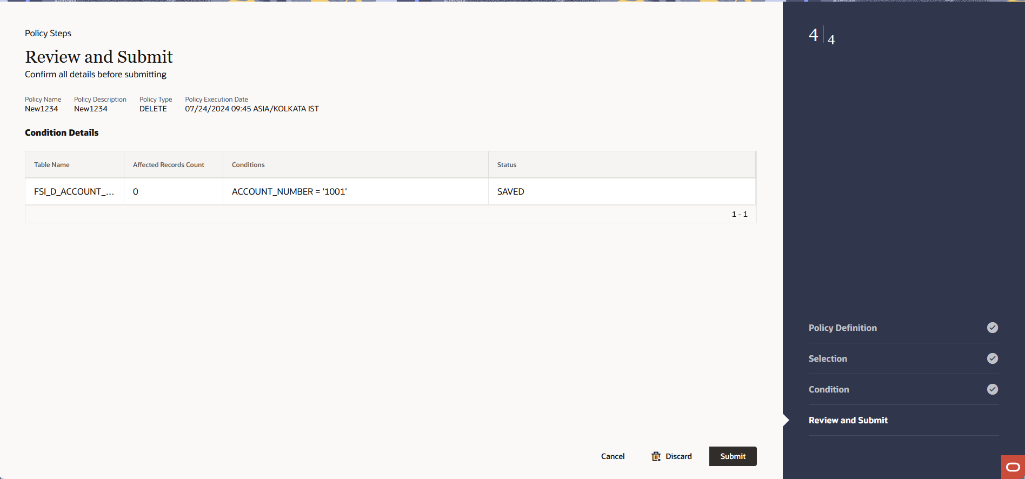Image resolution: width=1025 pixels, height=479 pixels.
Task: Click the policy name value New1234
Action: (x=41, y=109)
